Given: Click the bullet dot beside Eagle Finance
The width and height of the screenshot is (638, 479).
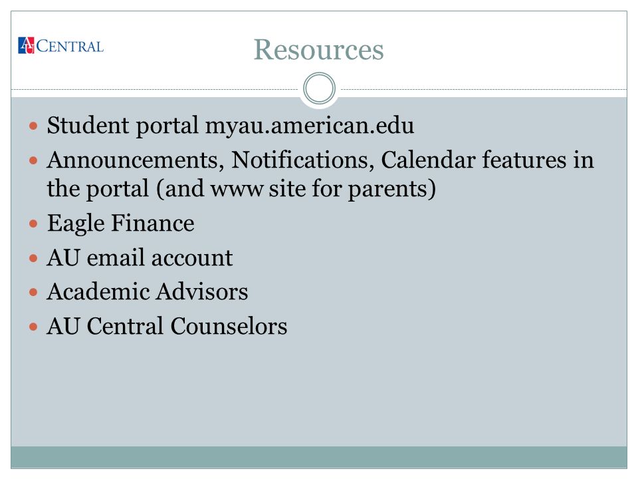Looking at the screenshot, I should 33,224.
